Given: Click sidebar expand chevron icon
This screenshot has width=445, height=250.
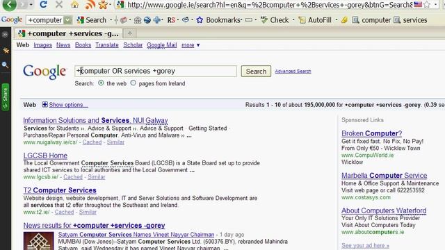Looking at the screenshot, I should (x=5, y=35).
